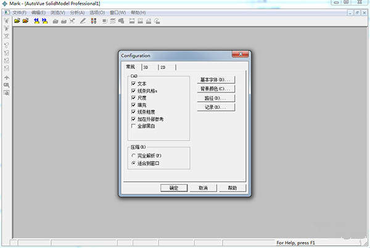Open the 分析(A) menu
The height and width of the screenshot is (248, 370).
[77, 12]
